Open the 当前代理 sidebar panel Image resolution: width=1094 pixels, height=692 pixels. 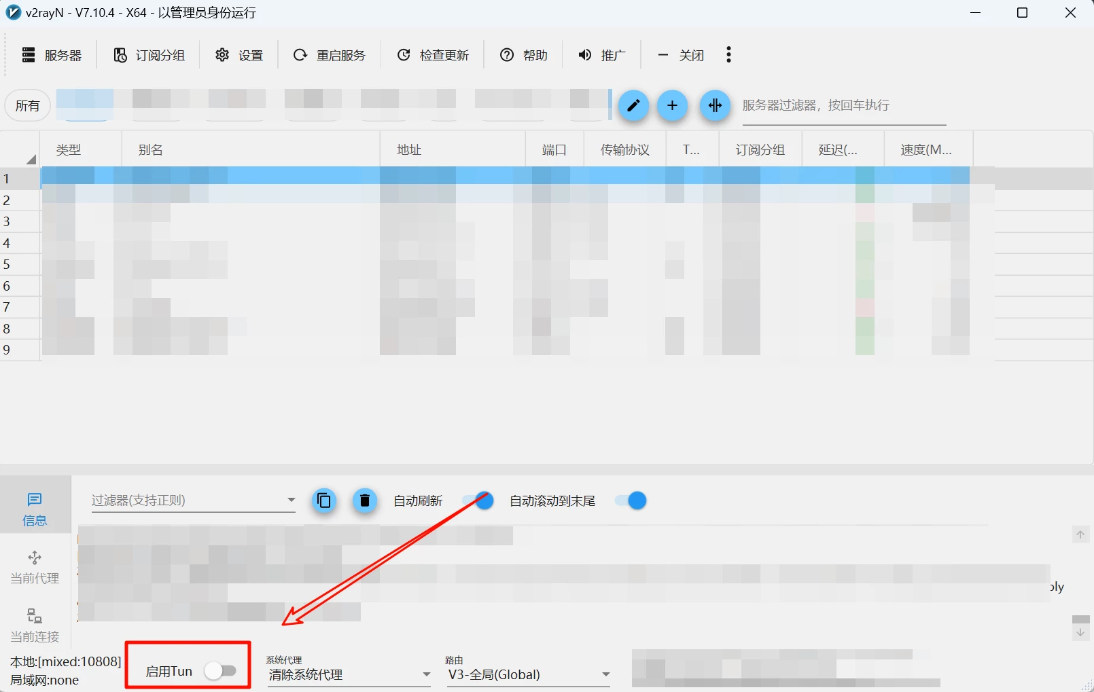[35, 567]
